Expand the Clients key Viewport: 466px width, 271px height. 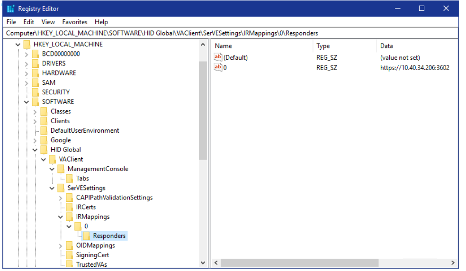point(35,121)
